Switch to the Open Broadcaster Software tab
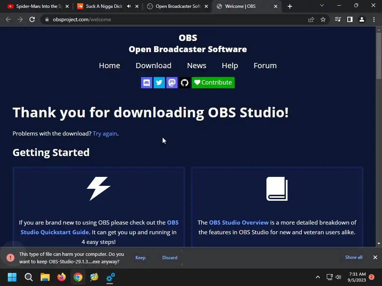This screenshot has width=382, height=286. pyautogui.click(x=178, y=6)
